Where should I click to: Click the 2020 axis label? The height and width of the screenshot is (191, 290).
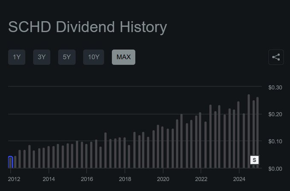pos(163,179)
